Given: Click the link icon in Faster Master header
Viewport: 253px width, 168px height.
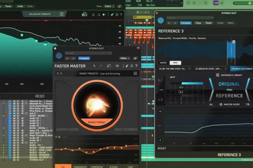Looking at the screenshot, I should tap(135, 58).
